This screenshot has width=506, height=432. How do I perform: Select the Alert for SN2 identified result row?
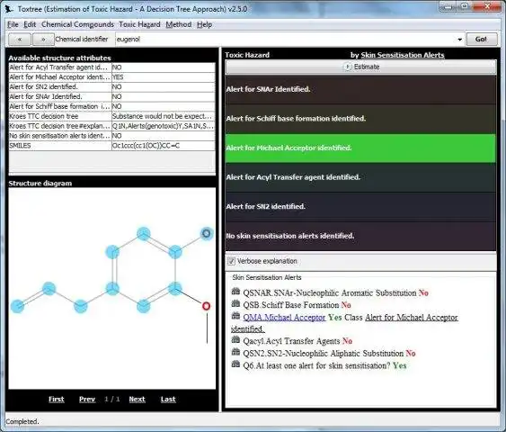(x=360, y=206)
